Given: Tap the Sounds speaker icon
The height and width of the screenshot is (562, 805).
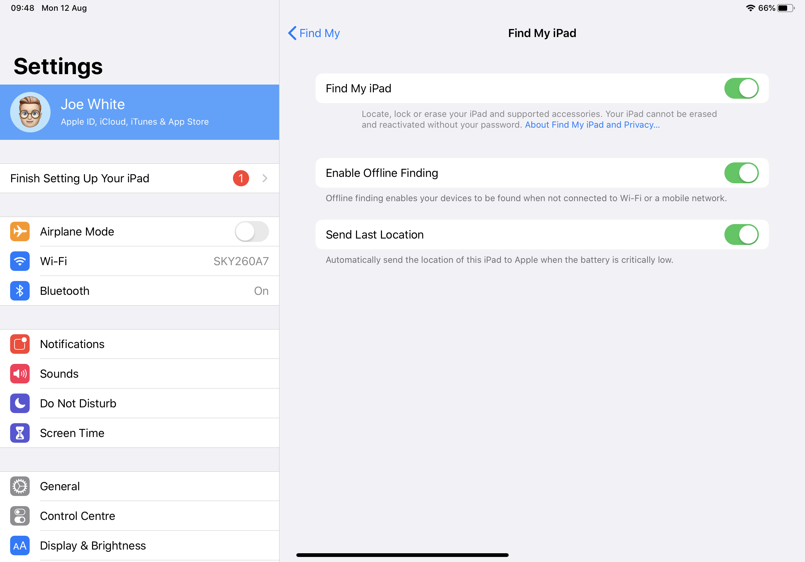Looking at the screenshot, I should [x=20, y=374].
